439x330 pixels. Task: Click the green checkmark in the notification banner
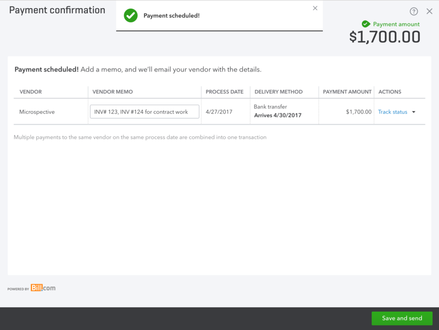click(131, 15)
